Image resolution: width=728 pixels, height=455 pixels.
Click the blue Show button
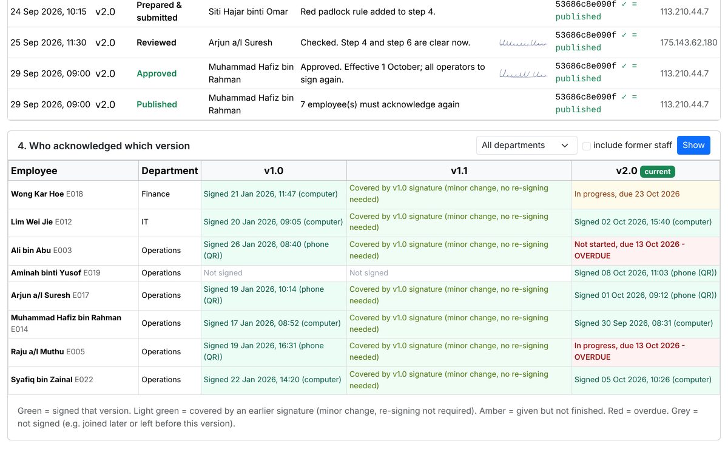693,145
